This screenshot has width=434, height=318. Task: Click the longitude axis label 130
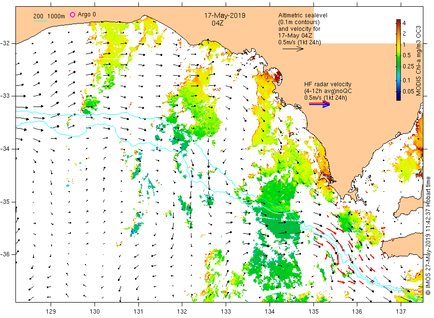(95, 312)
